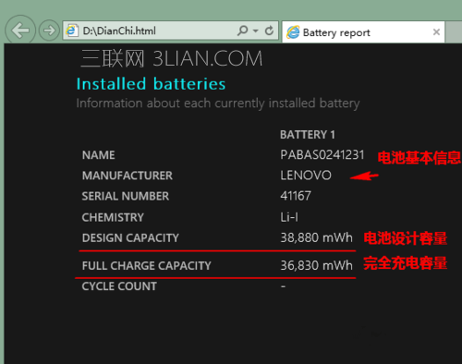Click the FULL CHARGE CAPACITY row label

coord(146,265)
